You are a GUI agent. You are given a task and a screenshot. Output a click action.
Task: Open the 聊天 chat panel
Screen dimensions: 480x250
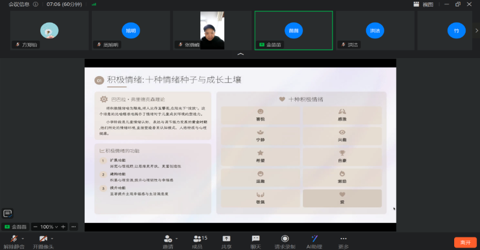click(256, 240)
